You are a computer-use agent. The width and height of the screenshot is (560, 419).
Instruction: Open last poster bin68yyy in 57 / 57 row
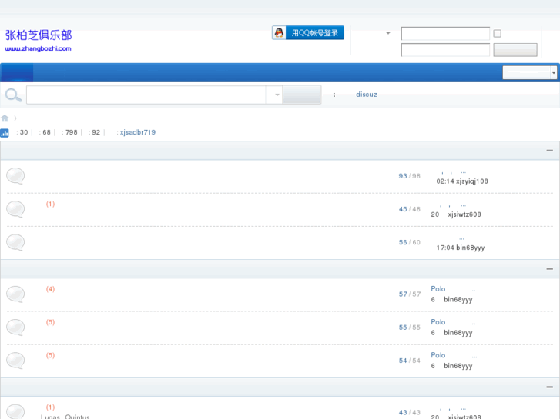coord(458,300)
